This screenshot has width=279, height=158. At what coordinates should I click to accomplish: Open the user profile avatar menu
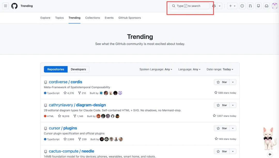[275, 6]
